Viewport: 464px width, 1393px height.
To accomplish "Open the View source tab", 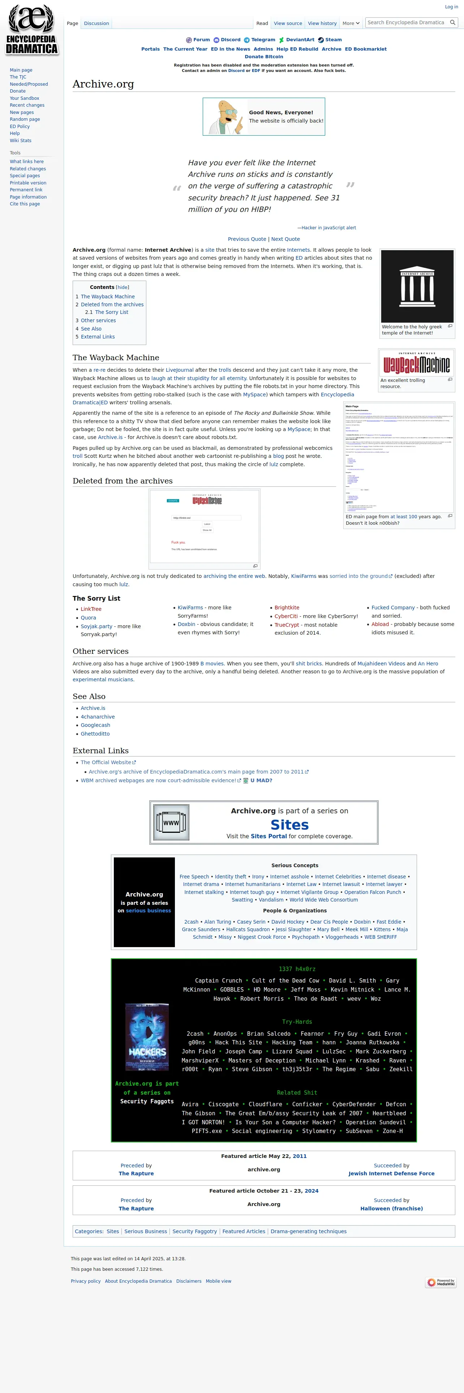I will [x=288, y=23].
